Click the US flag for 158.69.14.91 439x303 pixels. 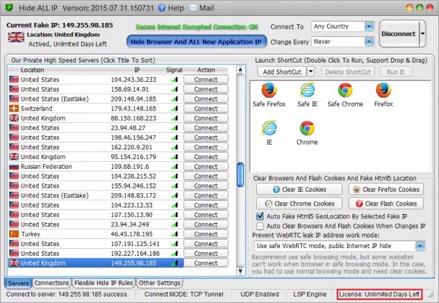click(14, 90)
